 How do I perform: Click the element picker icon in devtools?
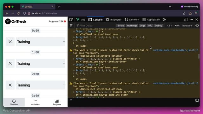coord(71,20)
